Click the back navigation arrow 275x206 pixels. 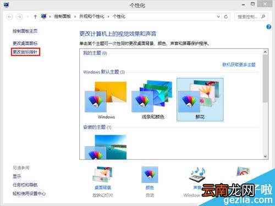tap(9, 17)
